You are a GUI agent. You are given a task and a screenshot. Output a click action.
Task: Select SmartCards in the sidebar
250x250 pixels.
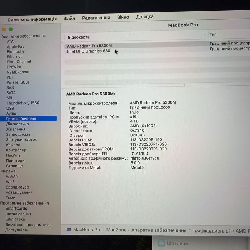coord(16,209)
